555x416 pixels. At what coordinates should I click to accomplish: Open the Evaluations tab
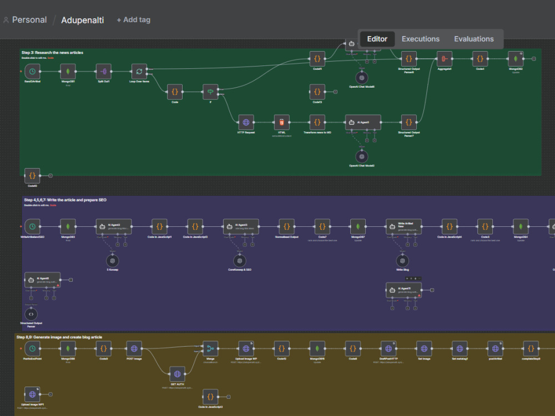pos(473,39)
